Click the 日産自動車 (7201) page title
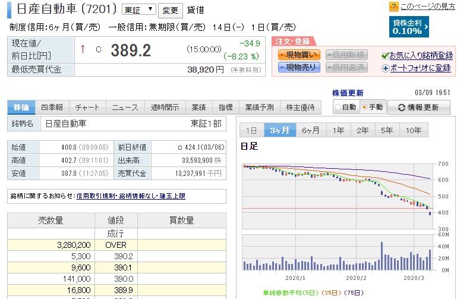Viewport: 457px width, 299px height. pos(67,9)
